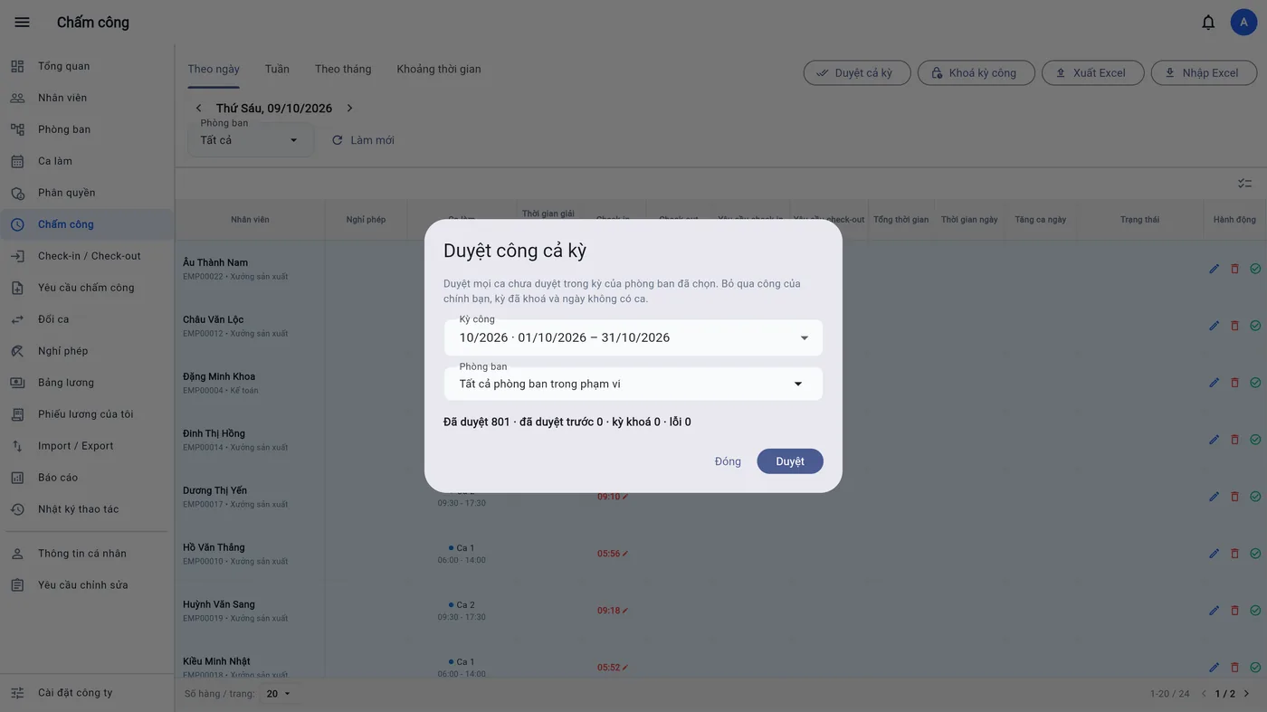Delete attendance row of Dương Thị Yến
This screenshot has width=1267, height=712.
click(1234, 497)
